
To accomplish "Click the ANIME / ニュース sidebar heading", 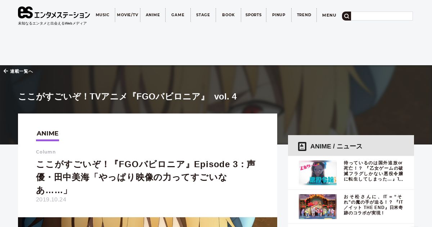I will click(336, 146).
